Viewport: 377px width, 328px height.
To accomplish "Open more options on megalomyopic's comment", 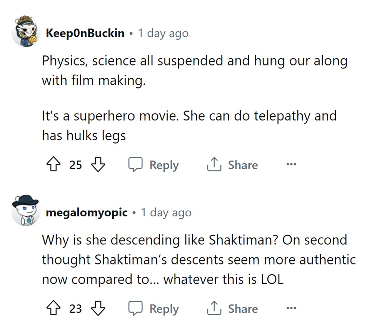I will [x=291, y=308].
